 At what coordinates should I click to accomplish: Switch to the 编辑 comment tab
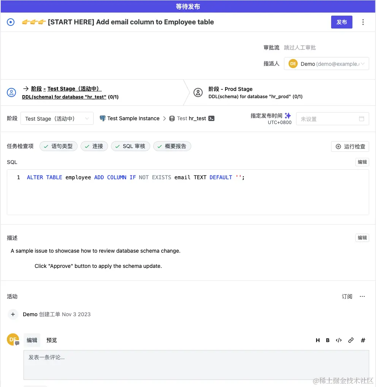[x=32, y=340]
